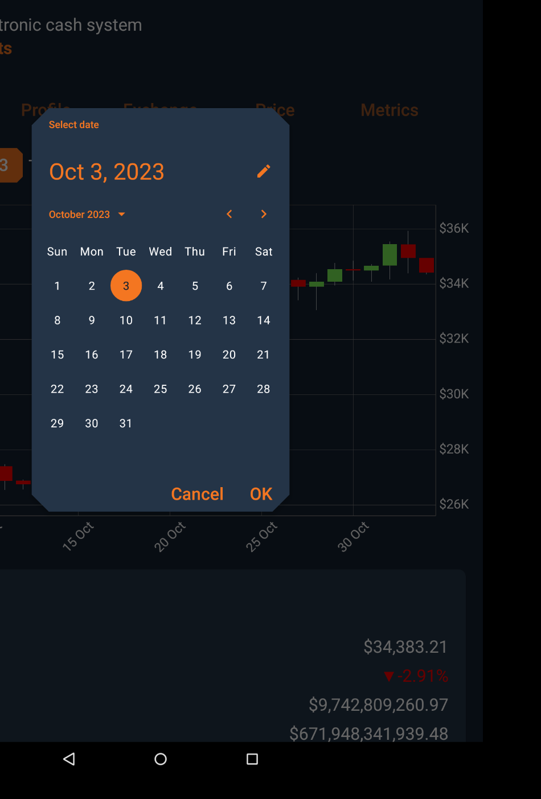Click the price value $34,383.21
Screen dimensions: 541x799
(x=405, y=646)
